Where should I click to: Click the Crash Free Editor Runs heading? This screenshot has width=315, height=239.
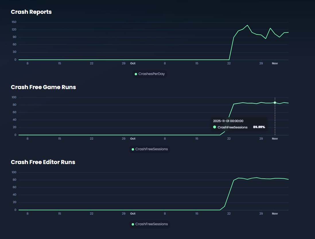tap(43, 162)
